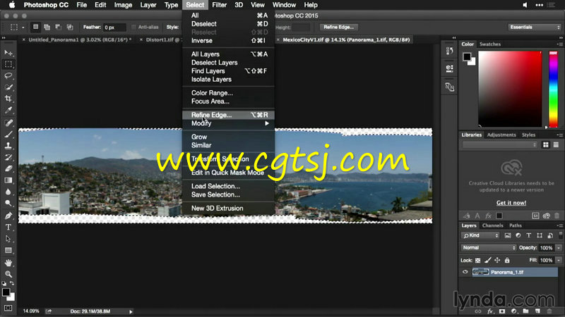
Task: Click the hue spectrum slider
Action: 553,89
